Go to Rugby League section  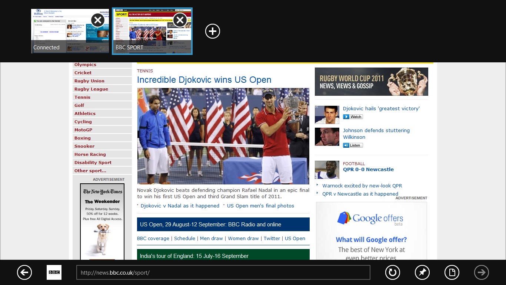pos(91,89)
